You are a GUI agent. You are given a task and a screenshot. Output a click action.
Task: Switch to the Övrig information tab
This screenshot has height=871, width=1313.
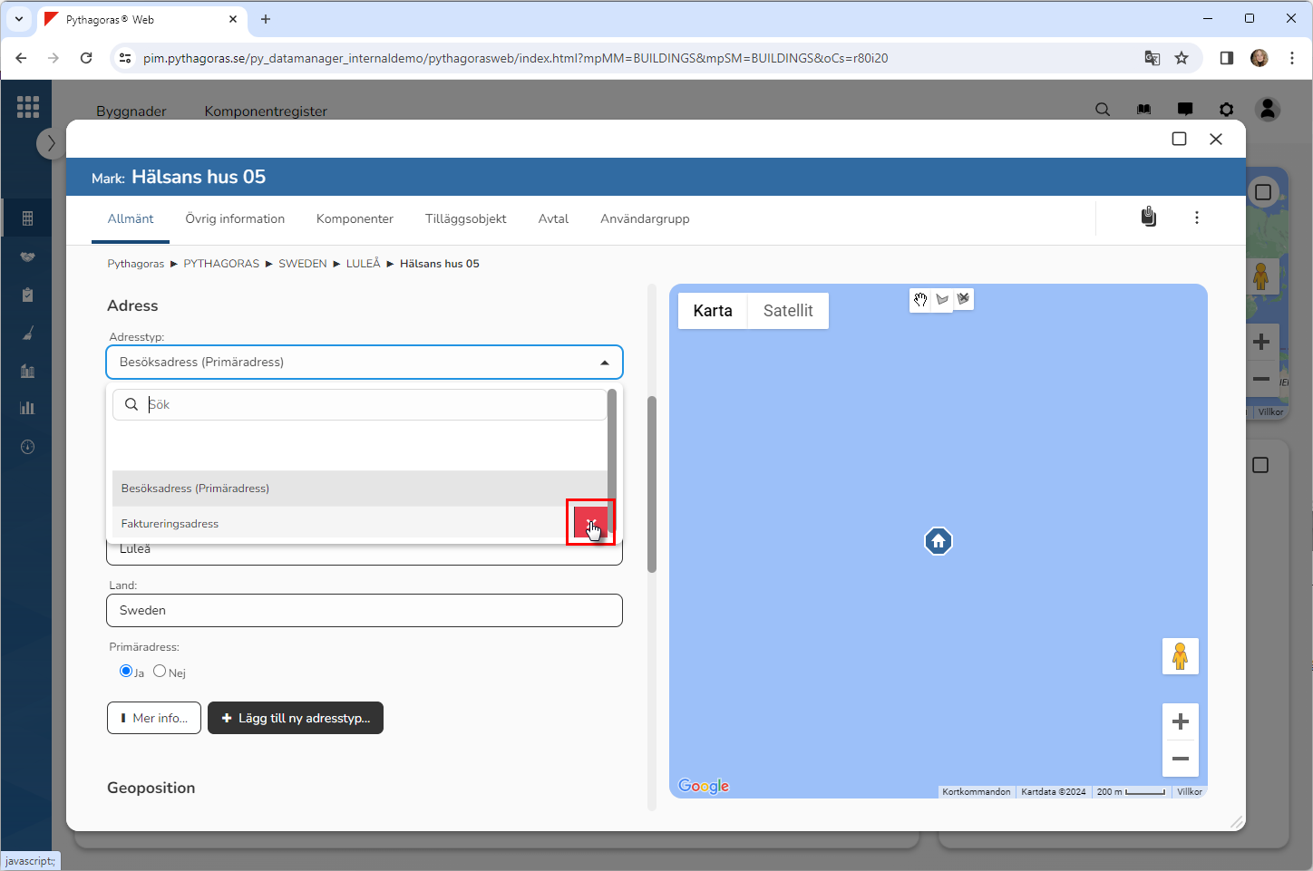235,219
